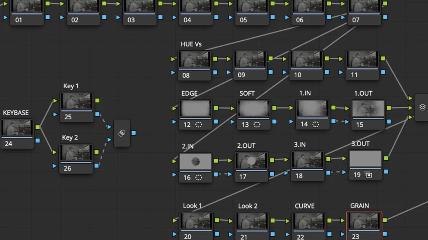Click the external matte icon on node 19
428x240 pixels.
click(369, 175)
